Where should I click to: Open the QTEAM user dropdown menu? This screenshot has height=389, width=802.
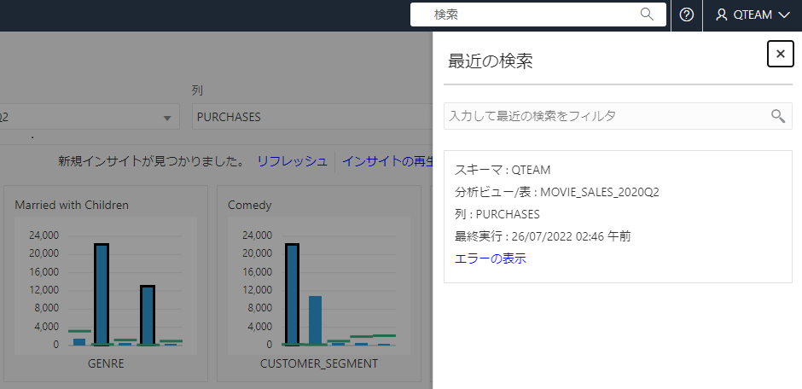click(x=752, y=15)
